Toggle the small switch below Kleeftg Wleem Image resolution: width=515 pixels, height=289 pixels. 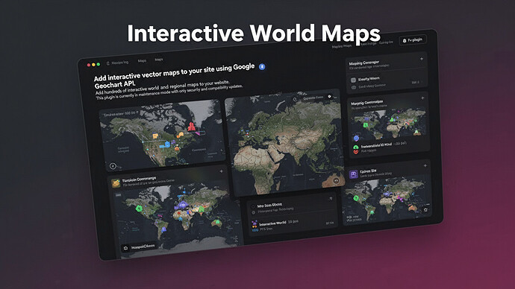[353, 87]
